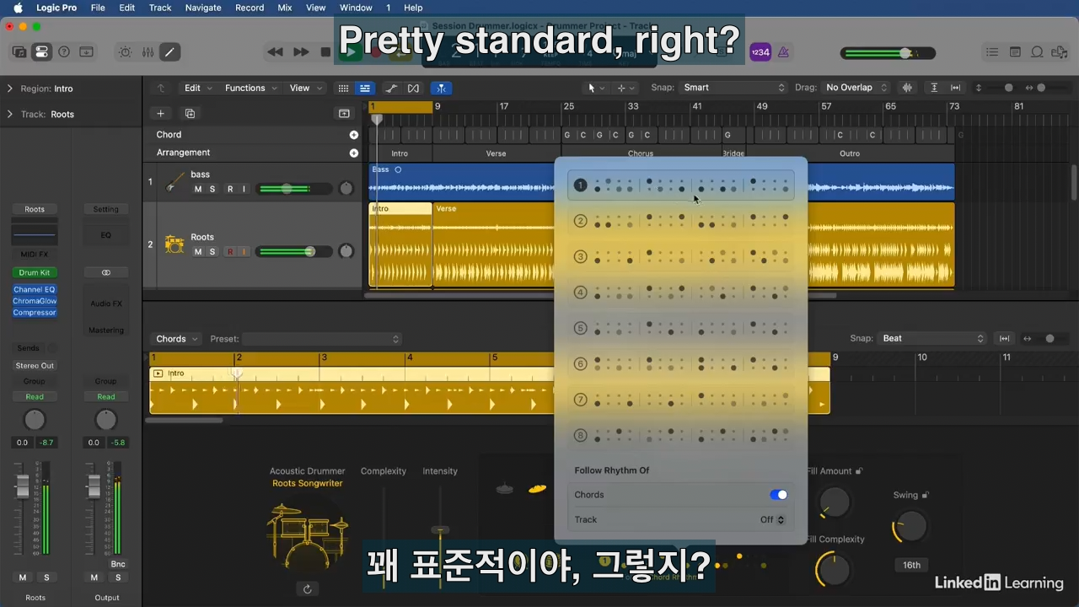The image size is (1079, 607).
Task: Select rhythm pattern 3 in popup
Action: (681, 256)
